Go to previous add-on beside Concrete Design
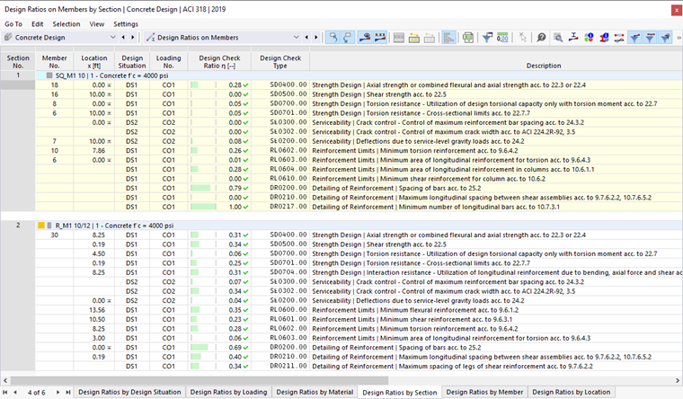 pos(123,38)
